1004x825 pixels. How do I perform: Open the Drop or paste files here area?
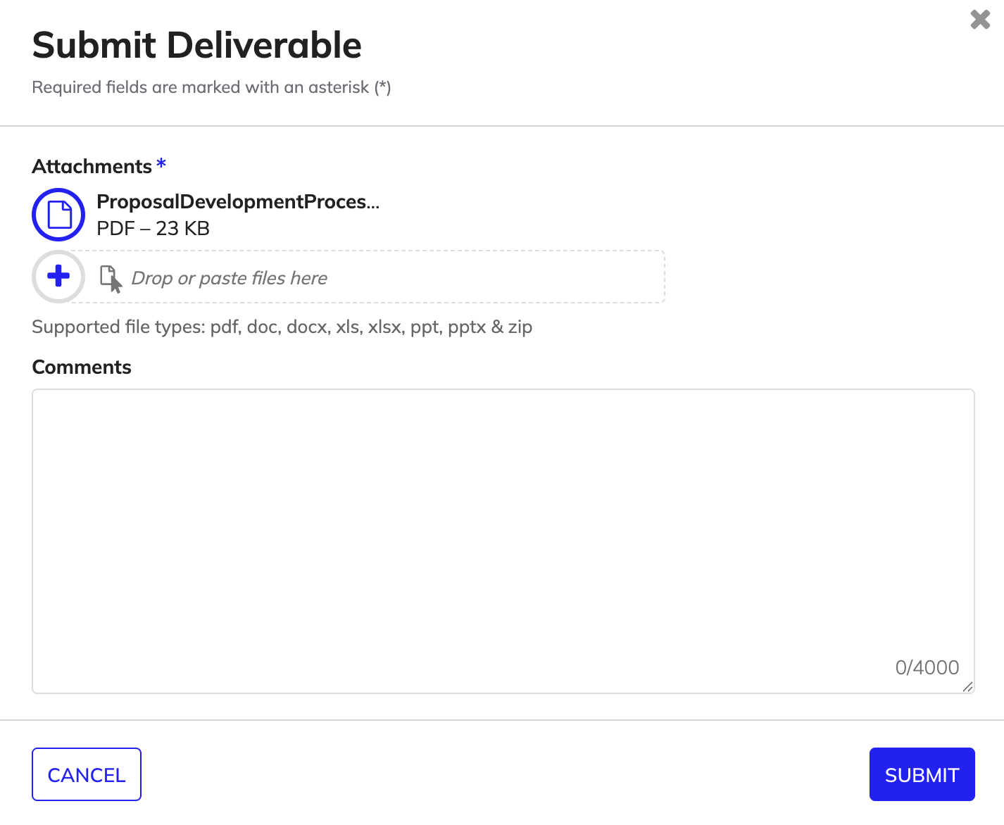click(x=373, y=277)
